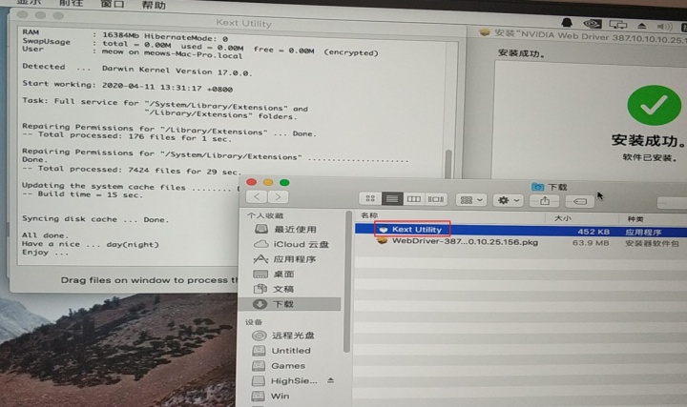Click the eject icon in the menu bar
Viewport: 687px width, 407px height.
tap(642, 26)
